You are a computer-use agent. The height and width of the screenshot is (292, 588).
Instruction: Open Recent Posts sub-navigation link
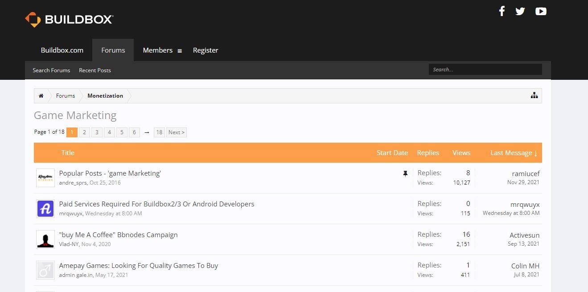pyautogui.click(x=95, y=70)
